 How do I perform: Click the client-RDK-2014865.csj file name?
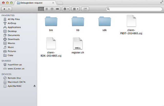[51, 54]
